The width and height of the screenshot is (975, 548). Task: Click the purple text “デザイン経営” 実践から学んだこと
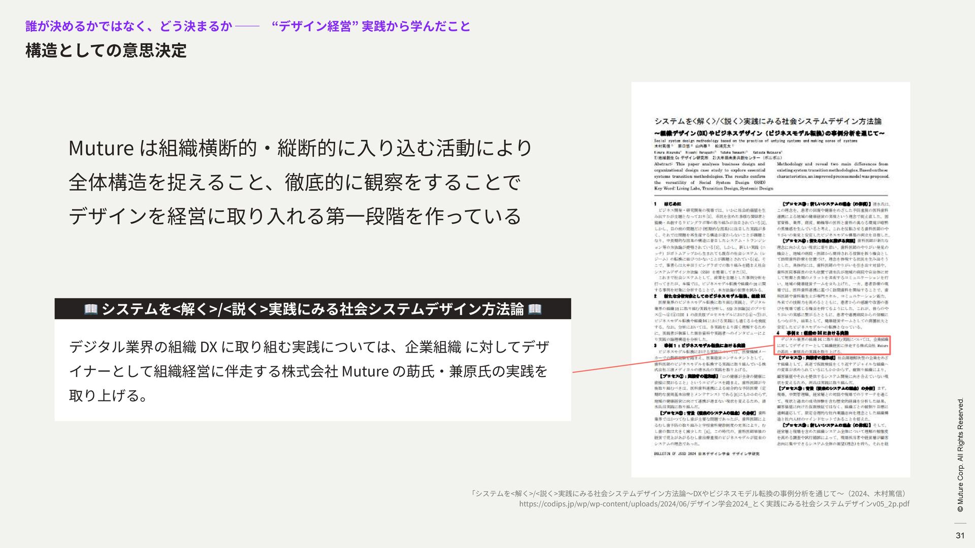pos(371,26)
